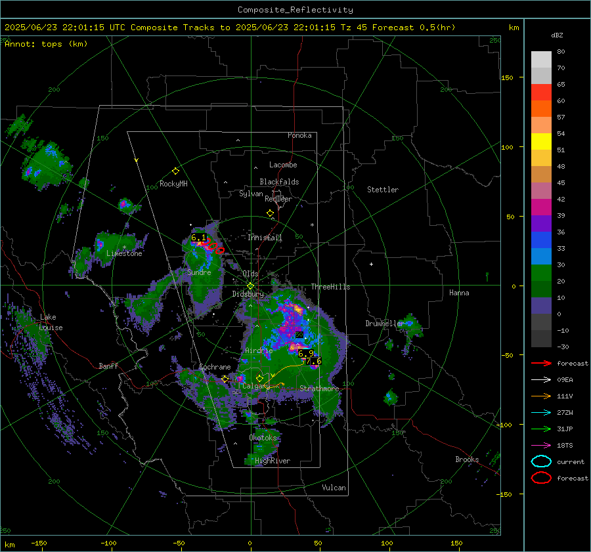Click the Lake Louise label
This screenshot has width=591, height=552.
pyautogui.click(x=51, y=322)
